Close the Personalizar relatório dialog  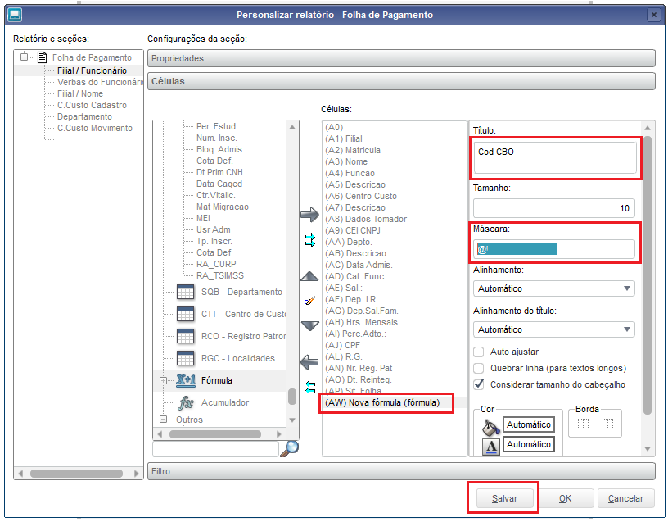(654, 15)
